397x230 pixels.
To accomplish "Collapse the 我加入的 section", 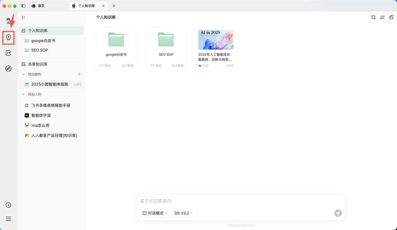I will coord(24,94).
